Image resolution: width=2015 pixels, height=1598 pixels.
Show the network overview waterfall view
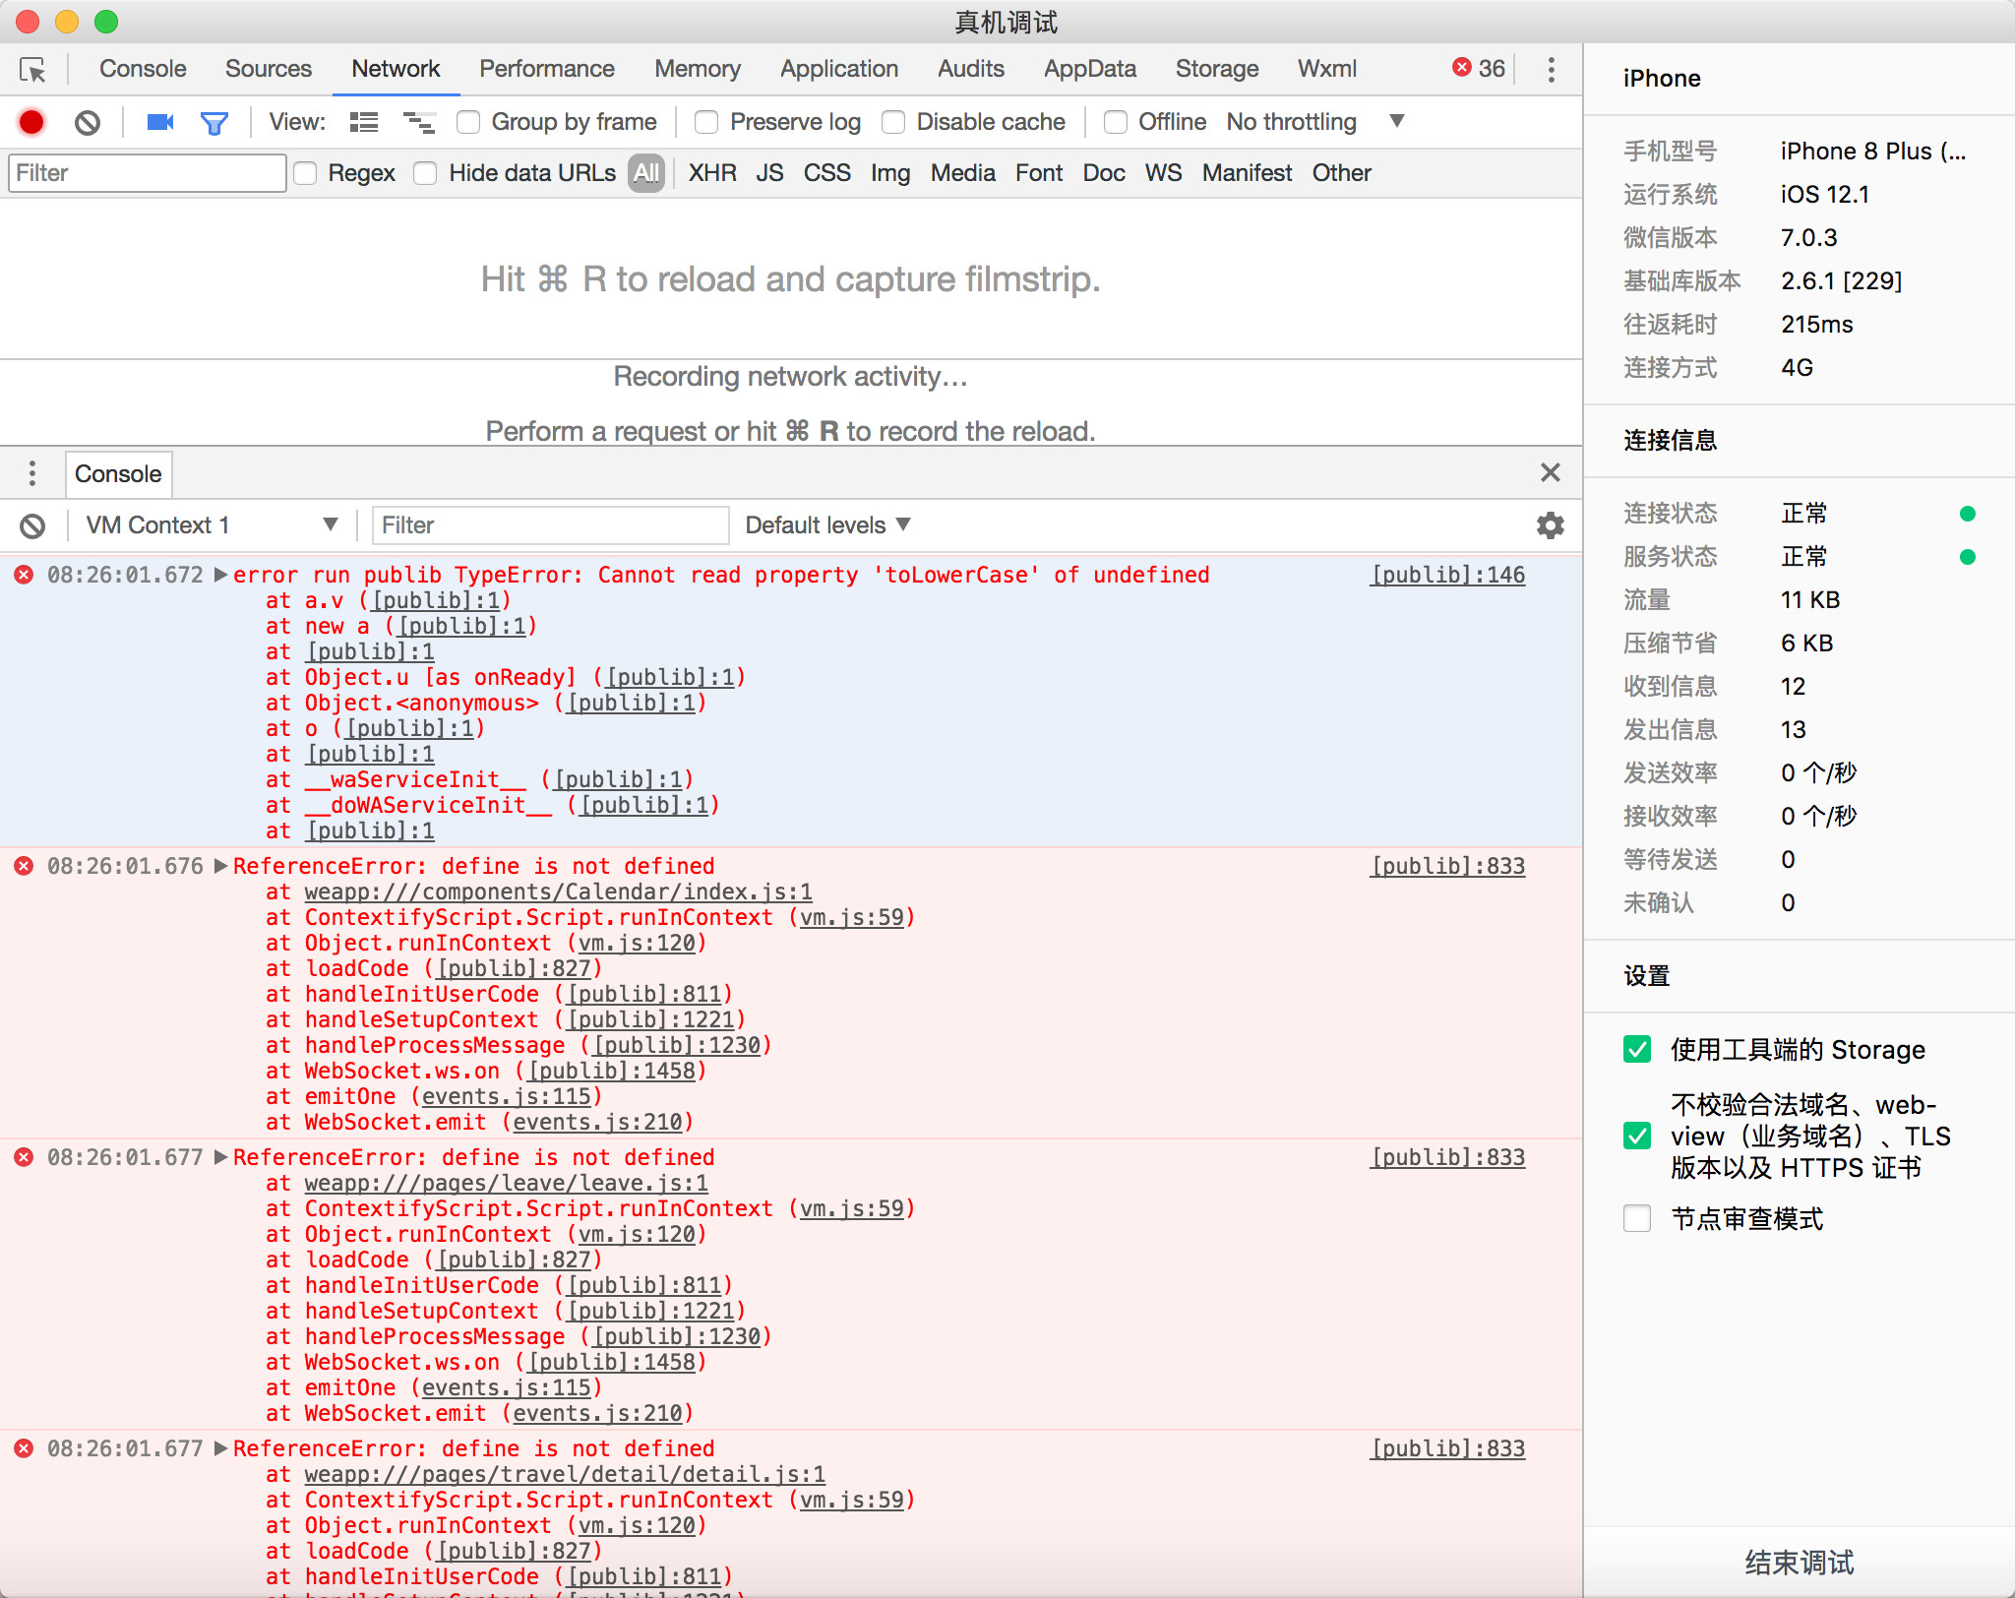pyautogui.click(x=419, y=122)
